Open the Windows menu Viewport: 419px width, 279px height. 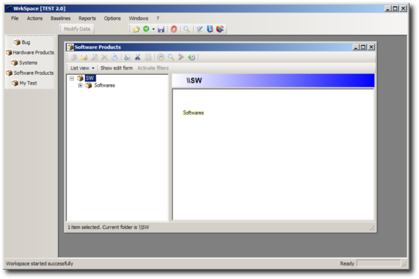138,18
